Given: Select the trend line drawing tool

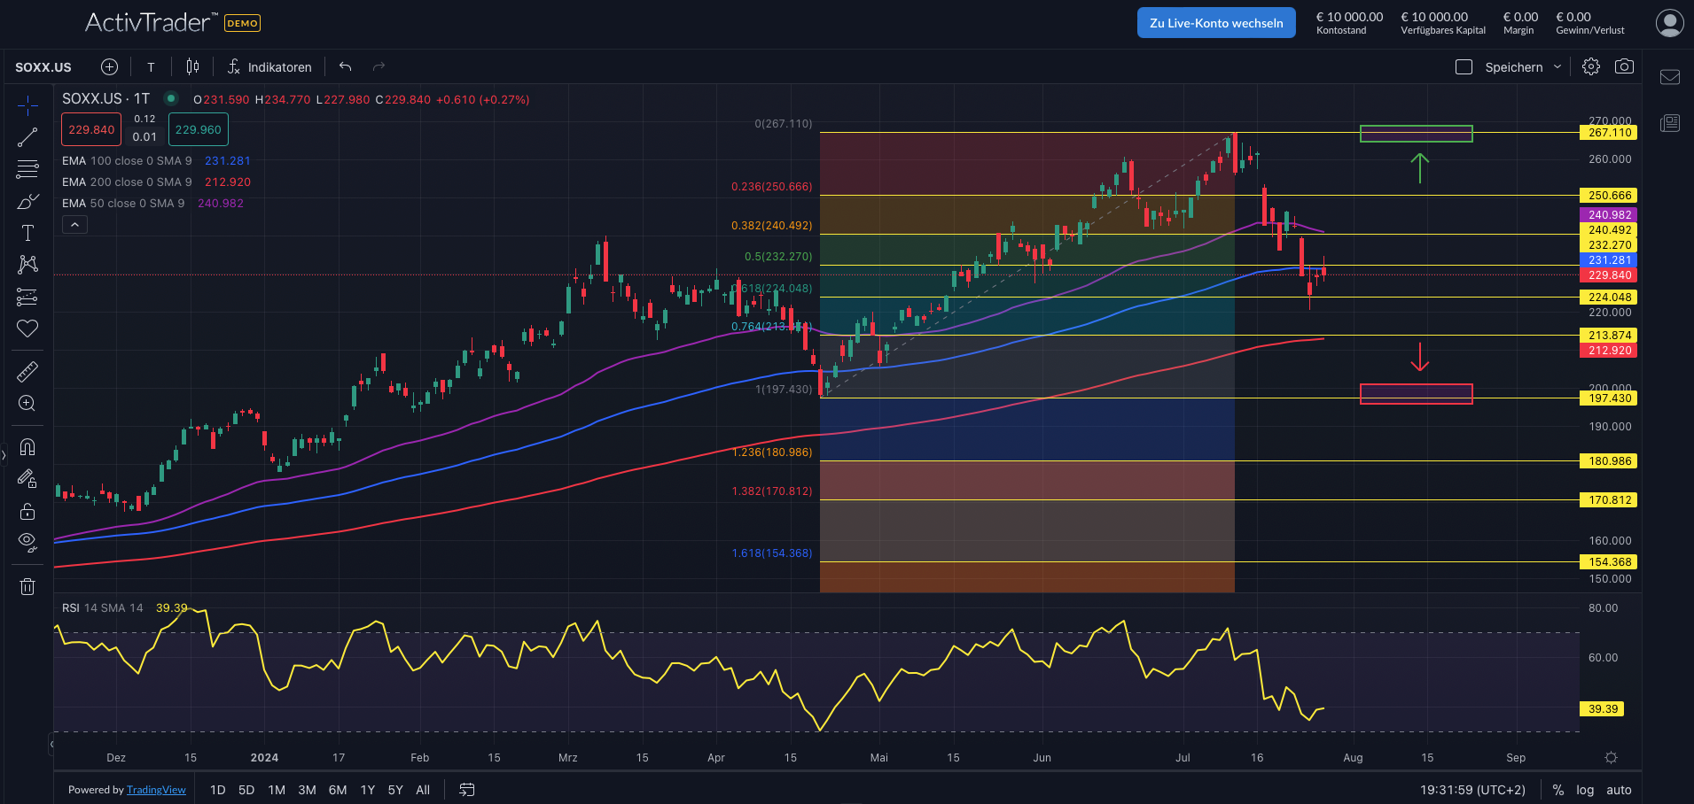Looking at the screenshot, I should (x=27, y=137).
